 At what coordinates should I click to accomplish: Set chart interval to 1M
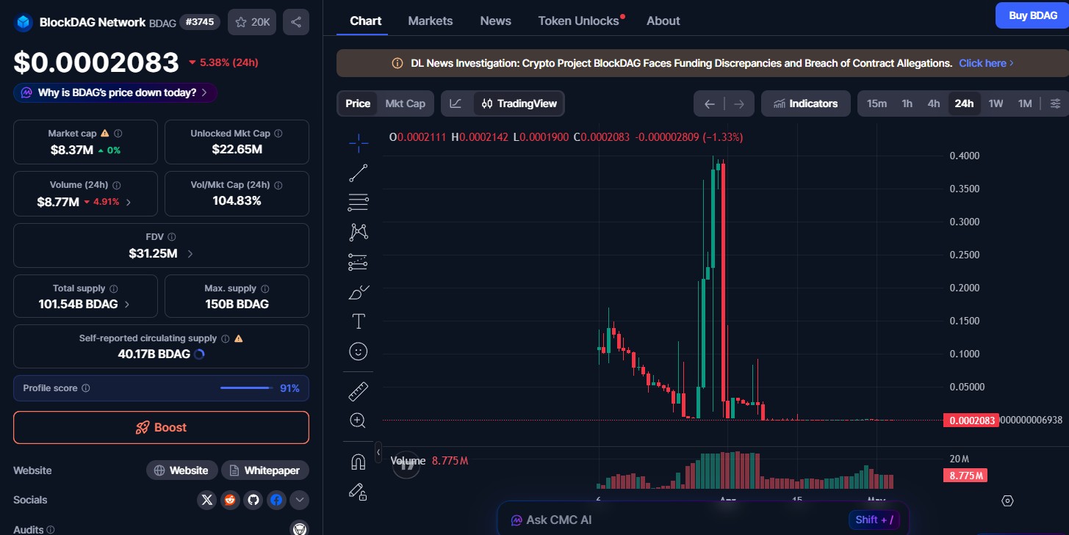[1025, 103]
